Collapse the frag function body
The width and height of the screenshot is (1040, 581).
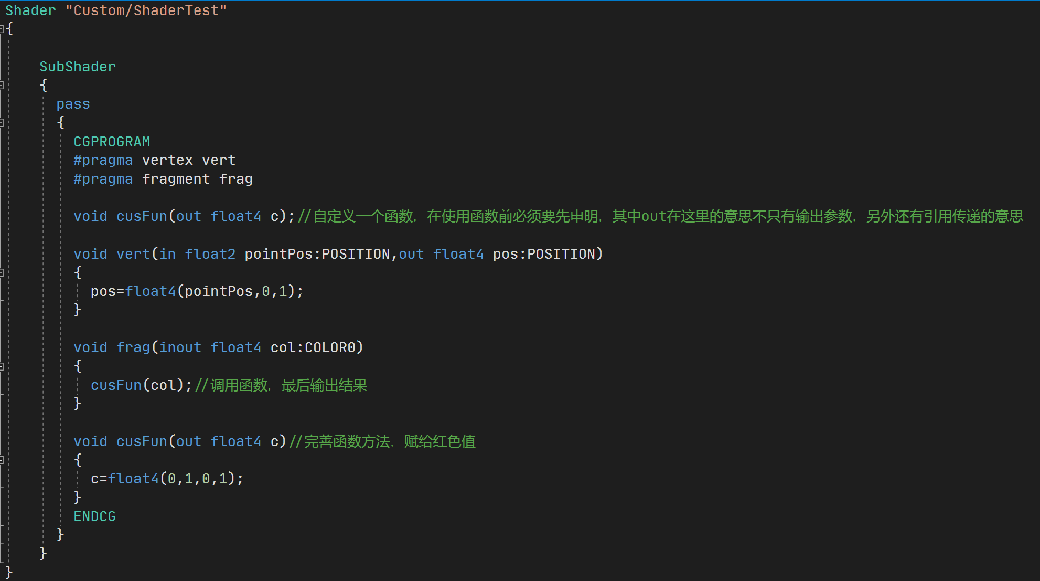2,366
